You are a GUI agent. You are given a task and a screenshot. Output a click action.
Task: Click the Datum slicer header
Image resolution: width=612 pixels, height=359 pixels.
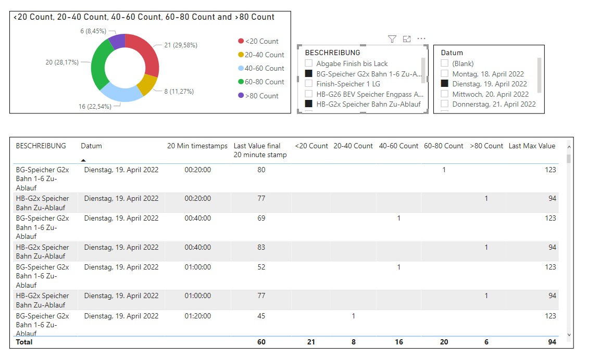point(452,53)
